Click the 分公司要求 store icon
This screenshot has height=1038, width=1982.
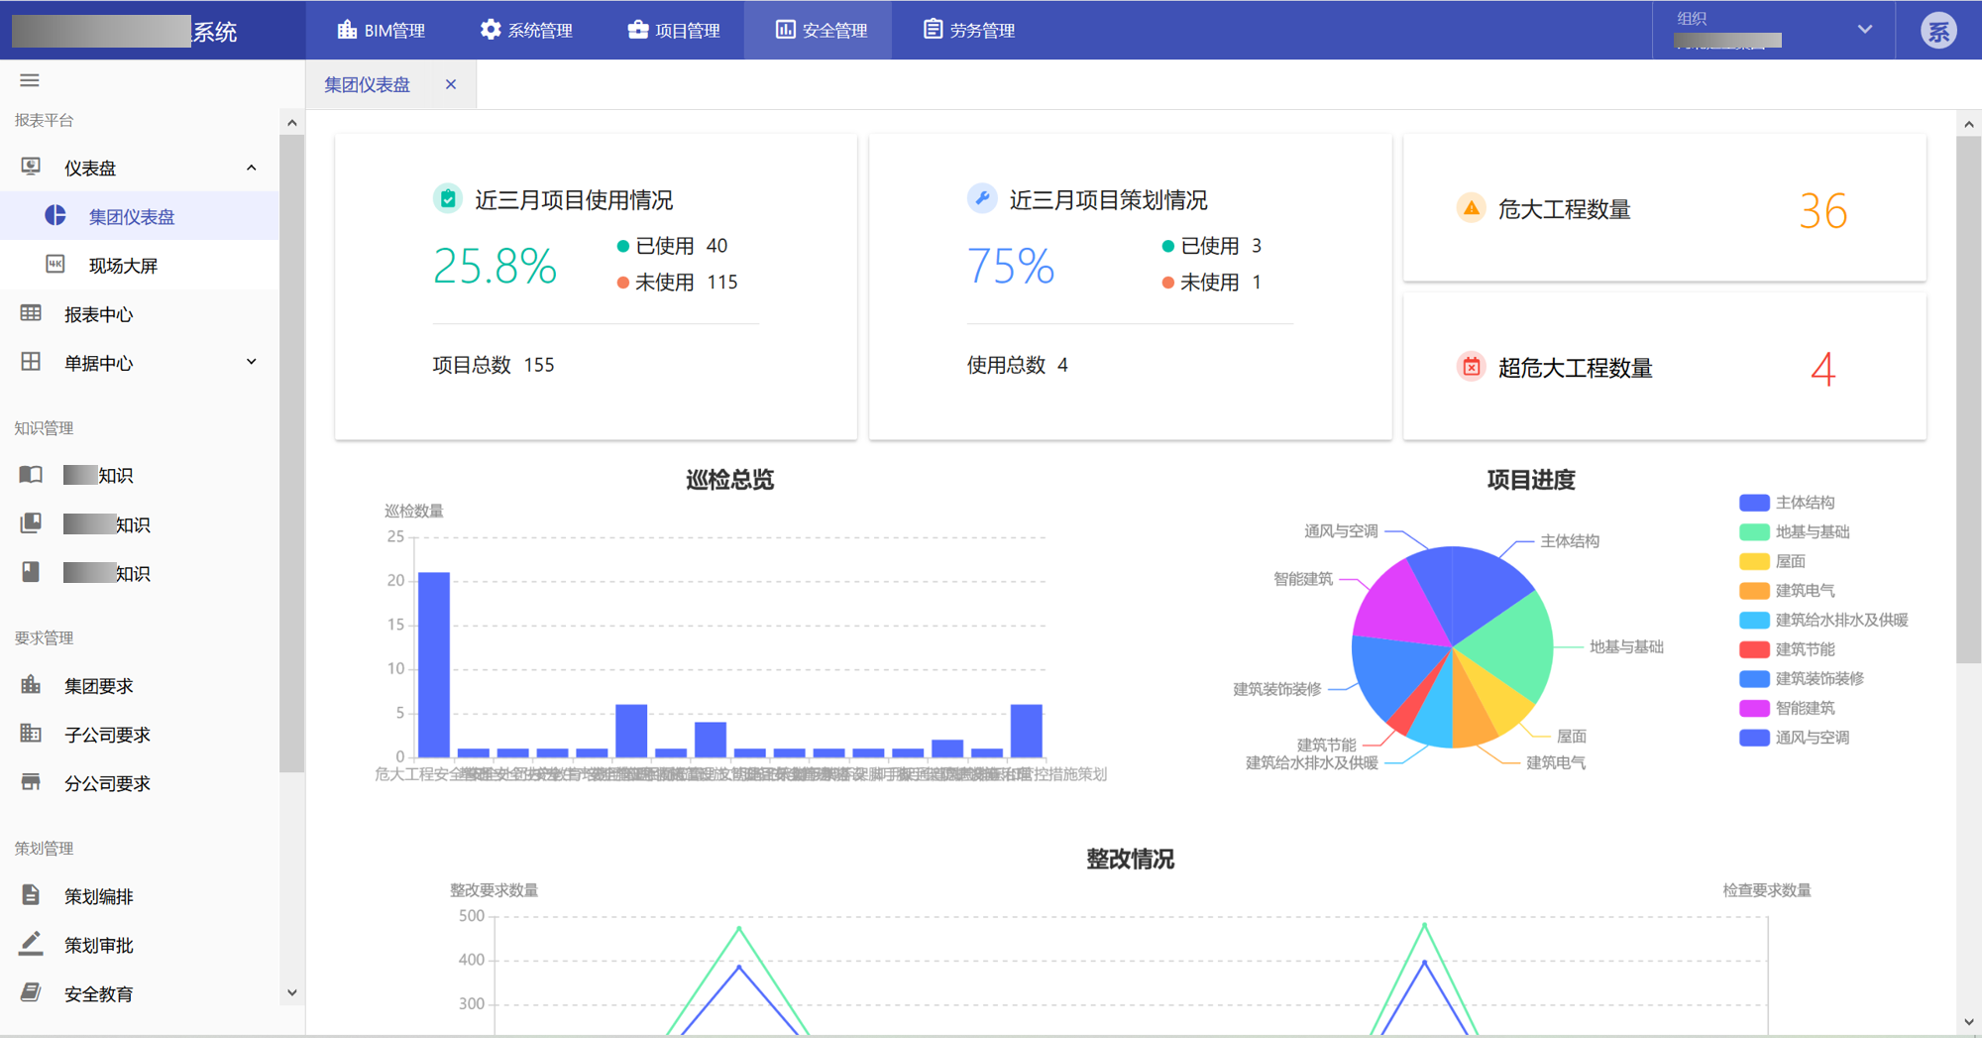(31, 782)
